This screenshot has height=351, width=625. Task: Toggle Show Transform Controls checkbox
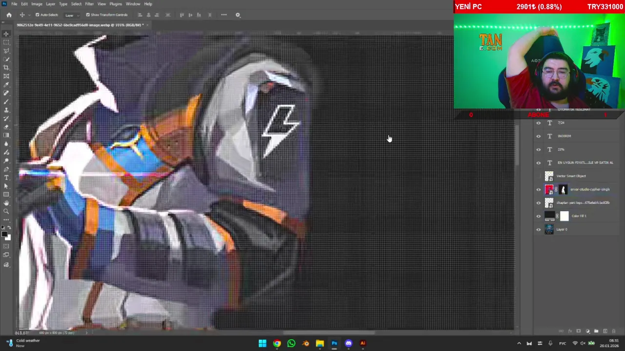click(x=88, y=15)
